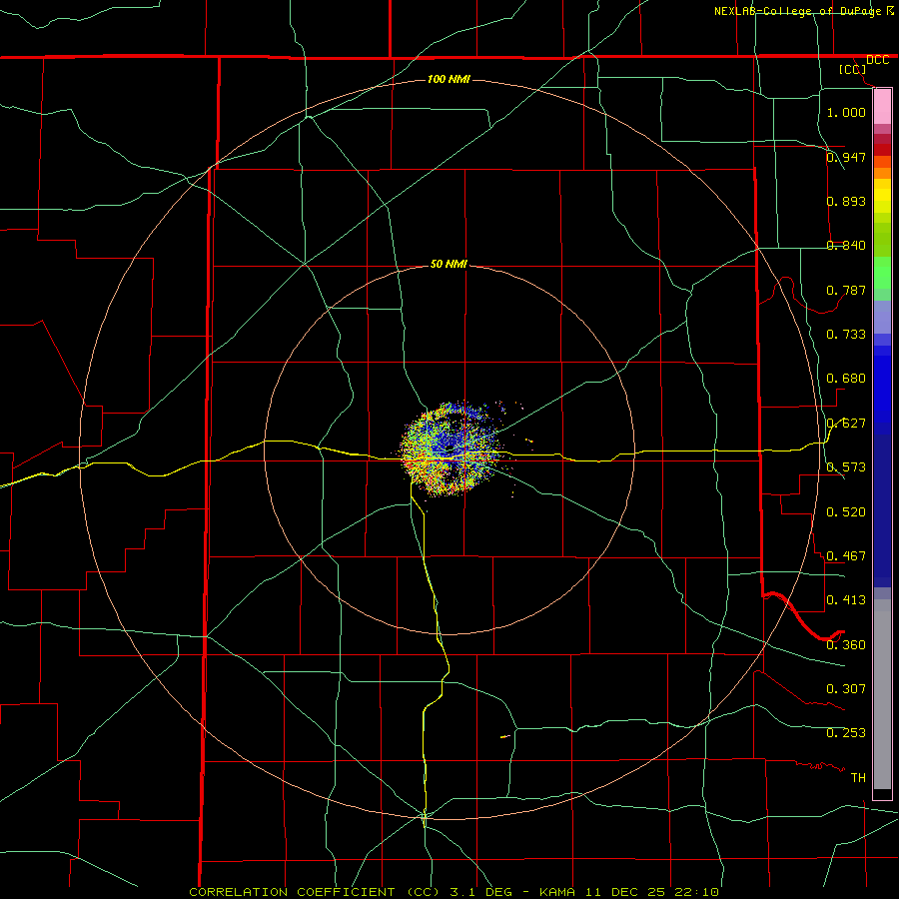
Task: Select the 0.413 legend value
Action: click(846, 600)
